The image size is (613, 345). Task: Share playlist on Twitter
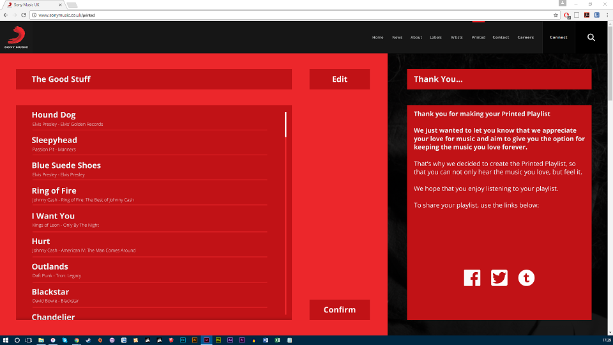pos(499,278)
